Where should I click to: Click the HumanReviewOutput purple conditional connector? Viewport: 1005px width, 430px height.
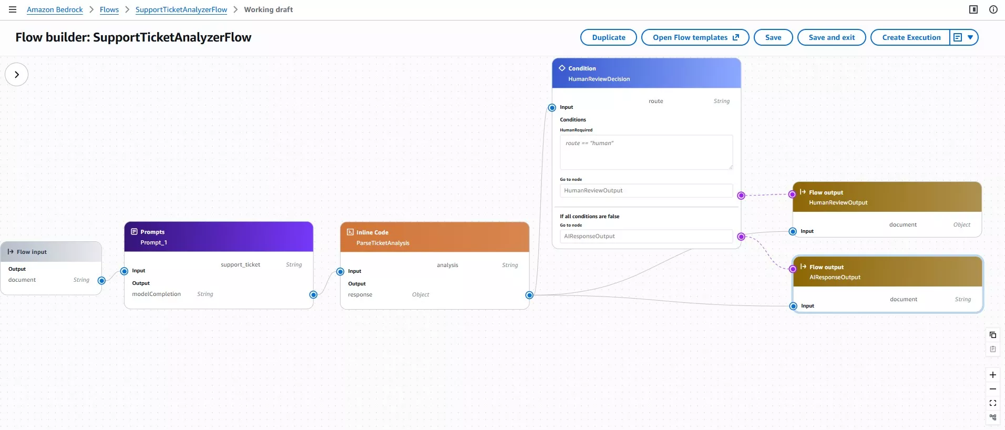coord(793,194)
